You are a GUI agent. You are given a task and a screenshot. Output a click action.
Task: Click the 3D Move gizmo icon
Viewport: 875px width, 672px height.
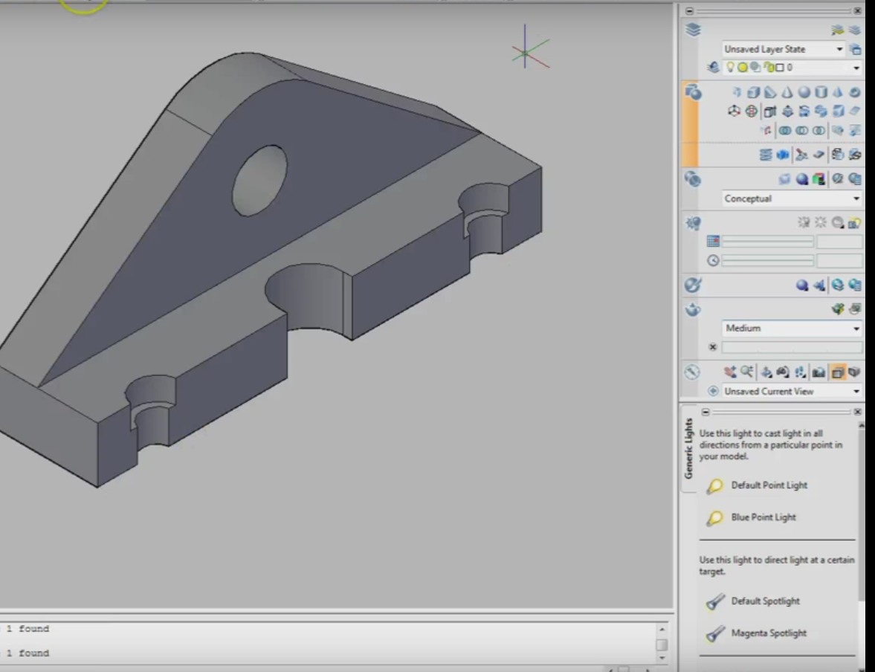click(734, 111)
